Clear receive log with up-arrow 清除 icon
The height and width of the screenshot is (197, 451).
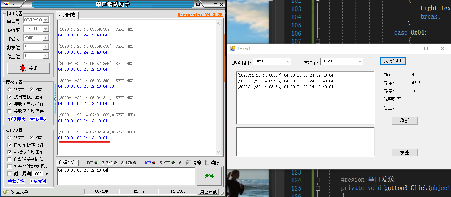(x=207, y=162)
